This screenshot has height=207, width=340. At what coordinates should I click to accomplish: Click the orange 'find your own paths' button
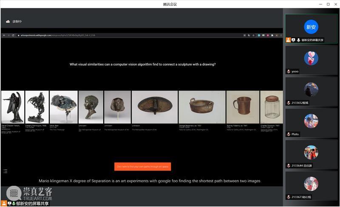[142, 167]
